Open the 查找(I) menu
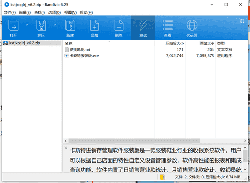 click(x=39, y=12)
